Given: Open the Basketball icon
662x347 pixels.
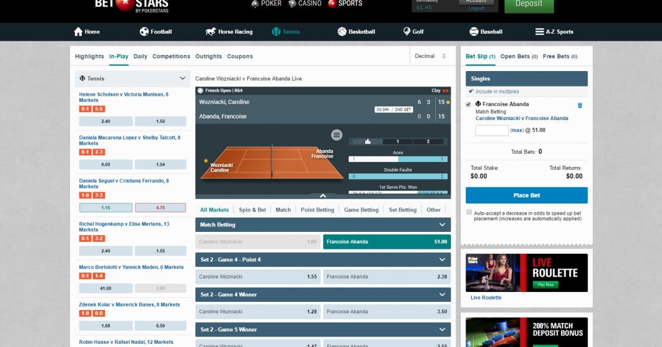Looking at the screenshot, I should click(342, 31).
